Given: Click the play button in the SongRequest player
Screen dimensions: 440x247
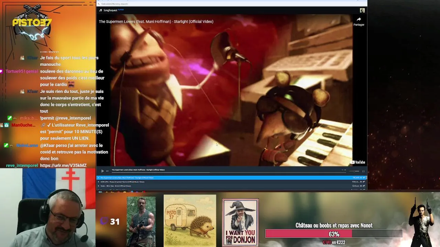Looking at the screenshot, I should pos(102,171).
